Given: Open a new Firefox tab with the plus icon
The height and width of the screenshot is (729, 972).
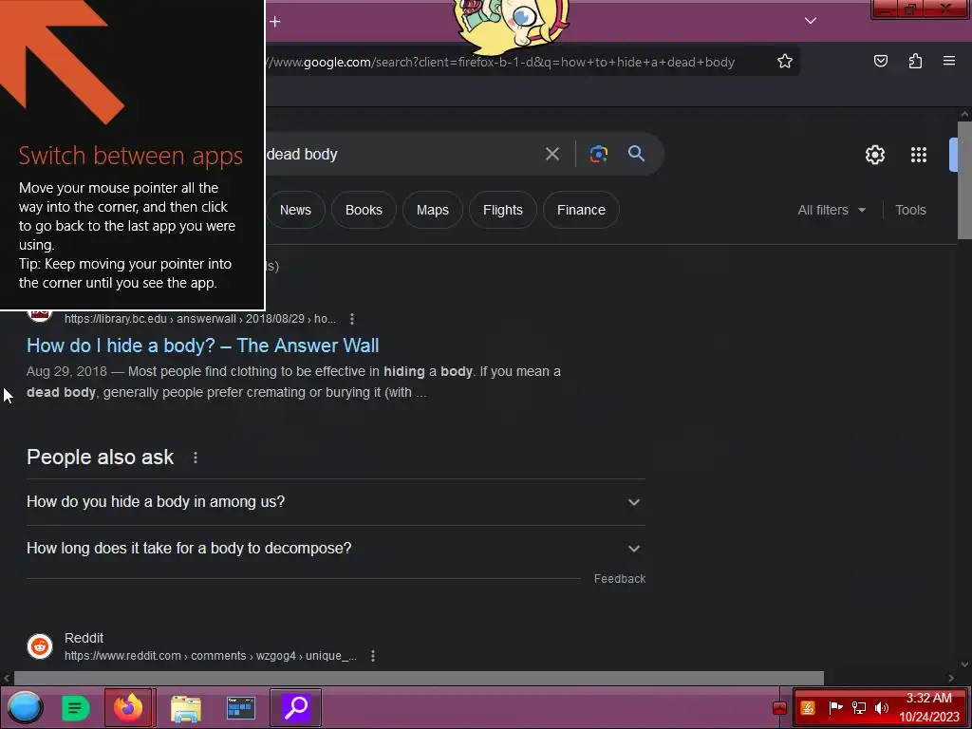Looking at the screenshot, I should (x=275, y=22).
